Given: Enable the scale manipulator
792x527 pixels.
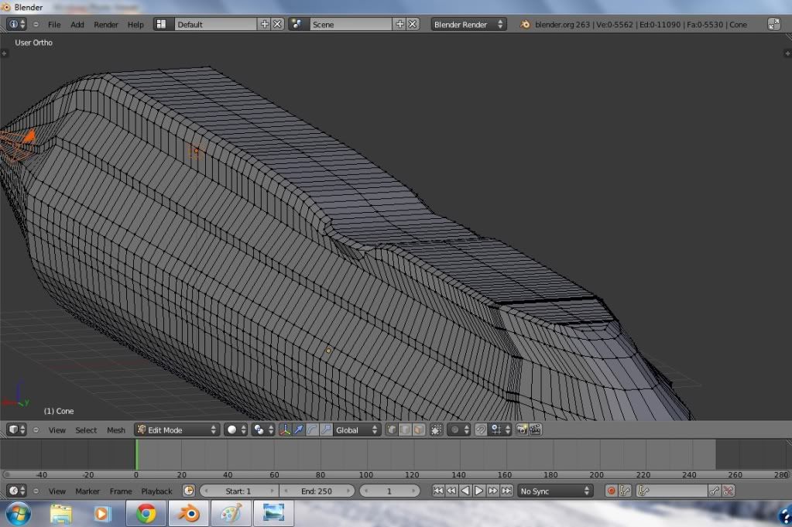Looking at the screenshot, I should click(326, 429).
